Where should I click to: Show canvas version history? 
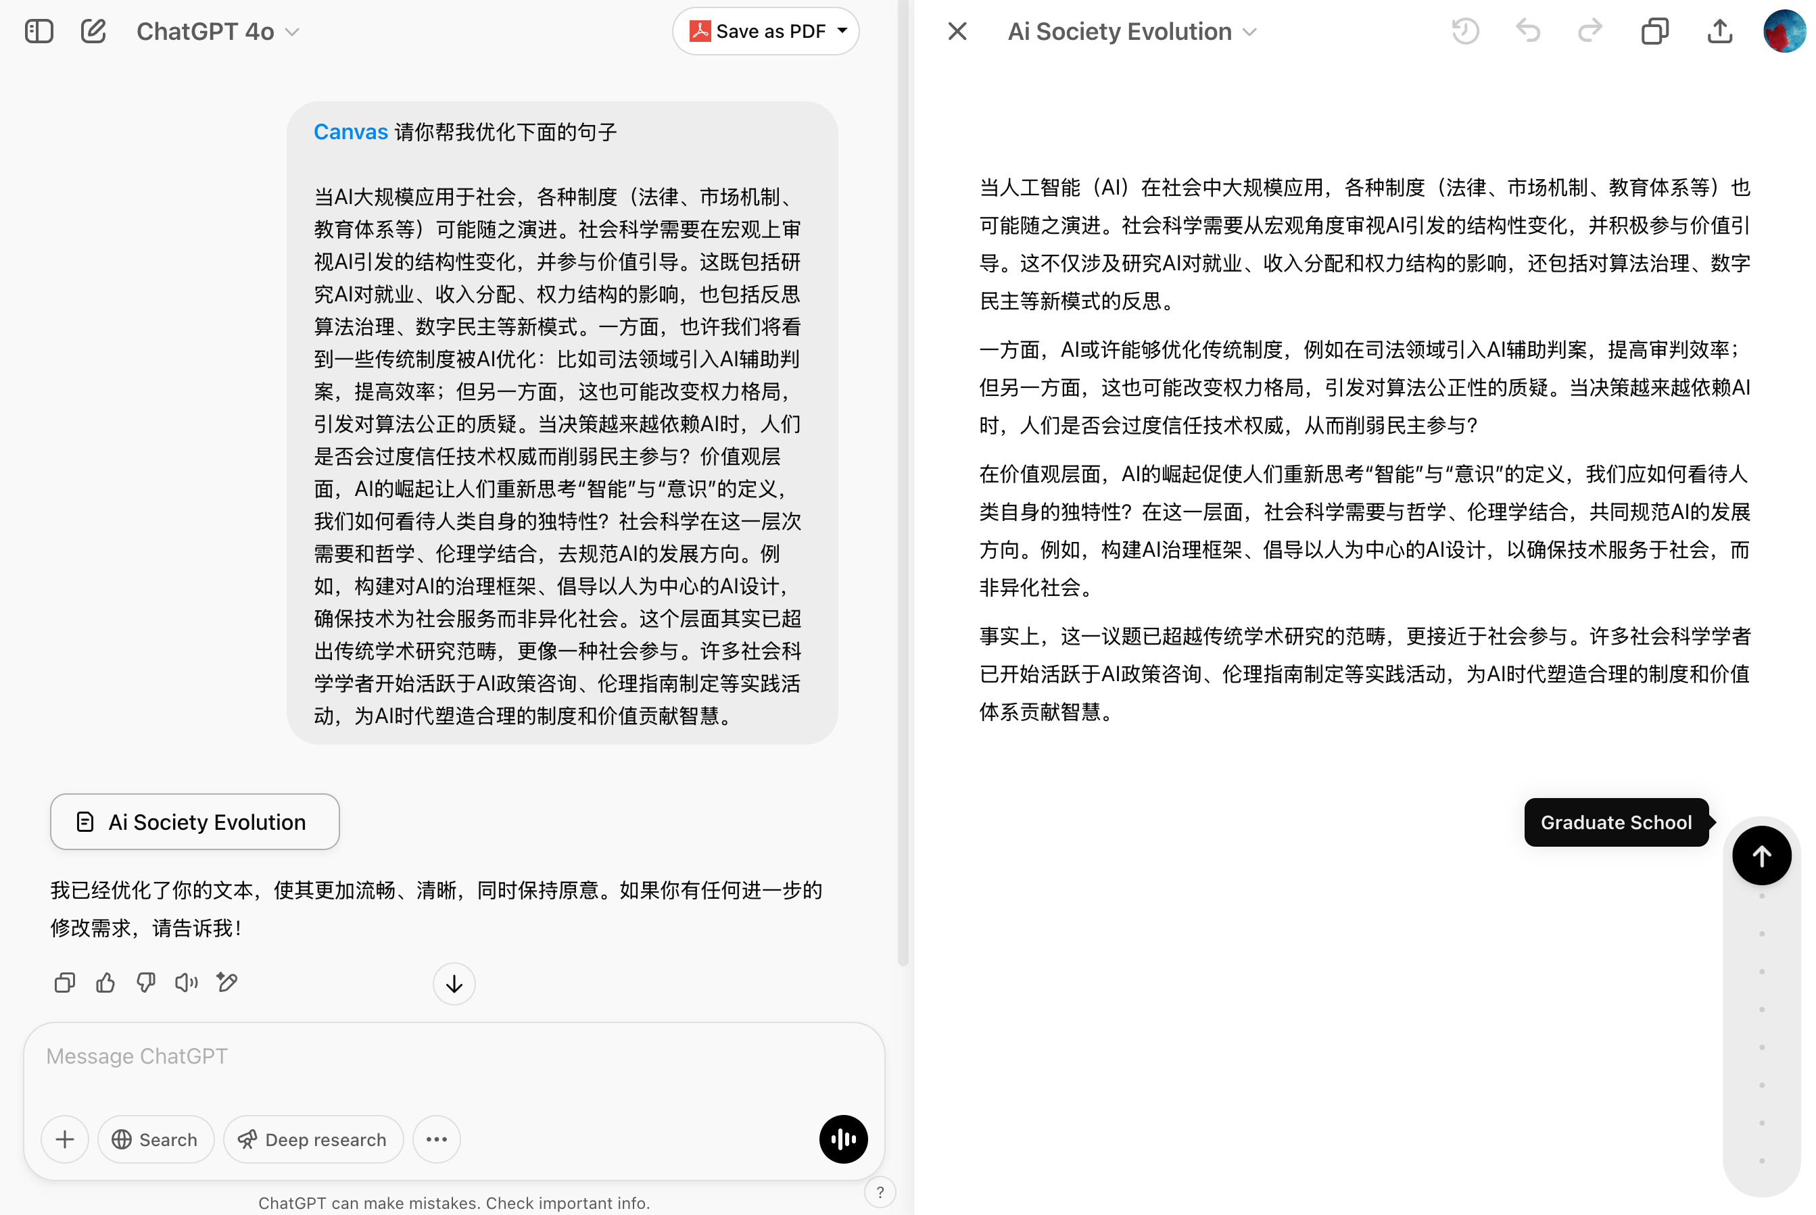coord(1465,31)
